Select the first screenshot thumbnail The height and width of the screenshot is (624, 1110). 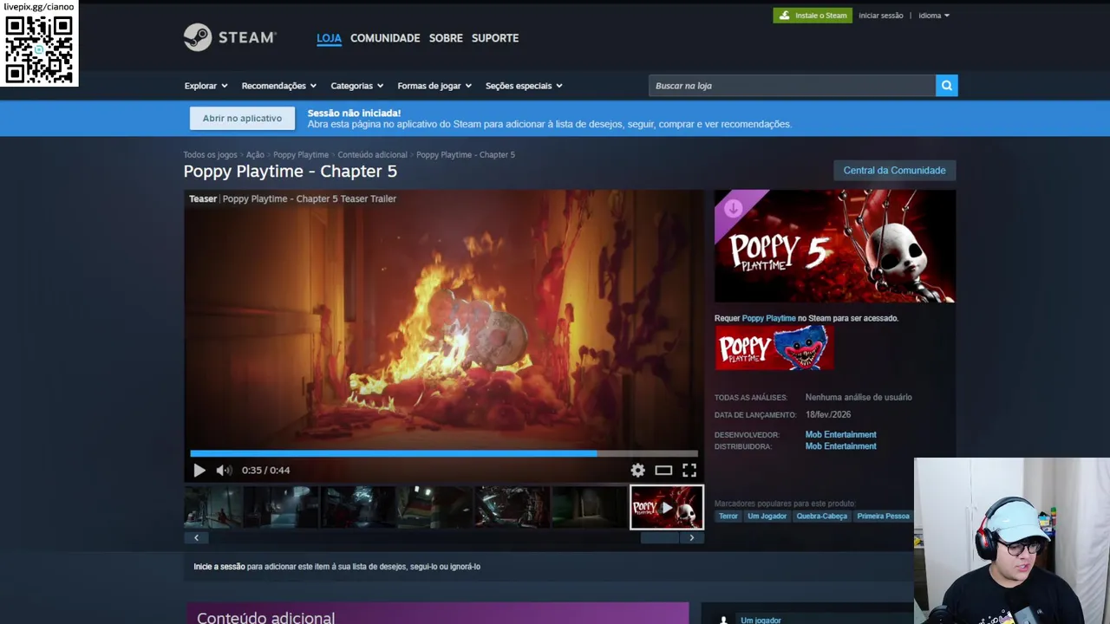pos(213,507)
